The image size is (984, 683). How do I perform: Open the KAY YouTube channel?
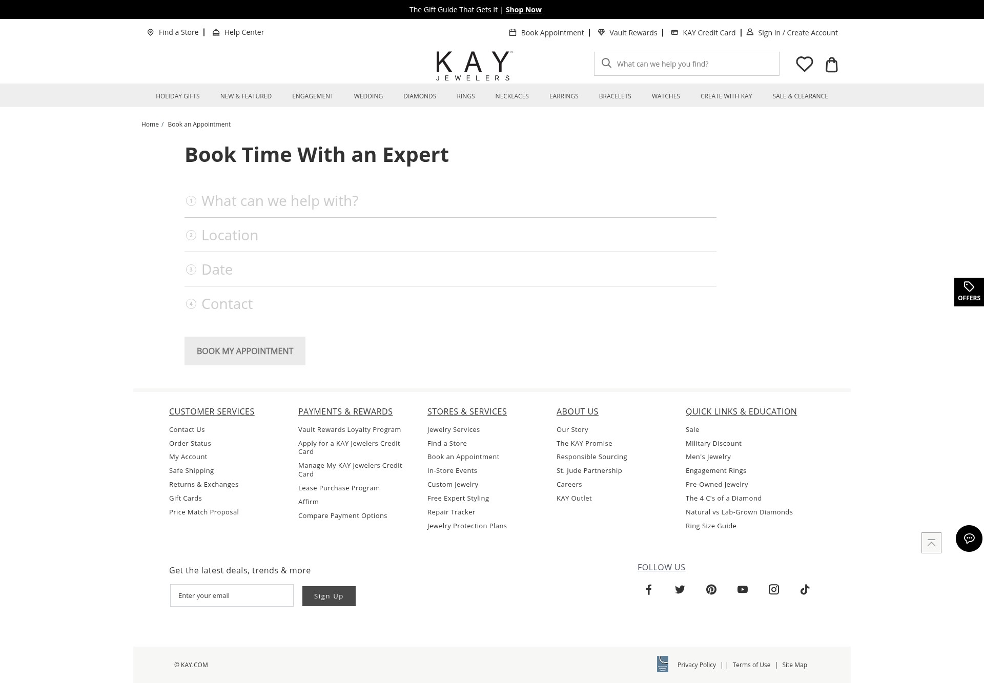pyautogui.click(x=743, y=589)
